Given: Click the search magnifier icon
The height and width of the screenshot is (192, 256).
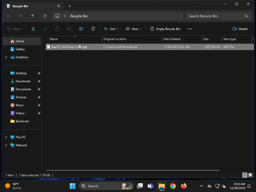Looking at the screenshot, I should click(246, 16).
